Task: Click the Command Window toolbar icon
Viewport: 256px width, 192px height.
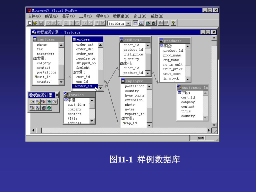Action: (x=135, y=23)
